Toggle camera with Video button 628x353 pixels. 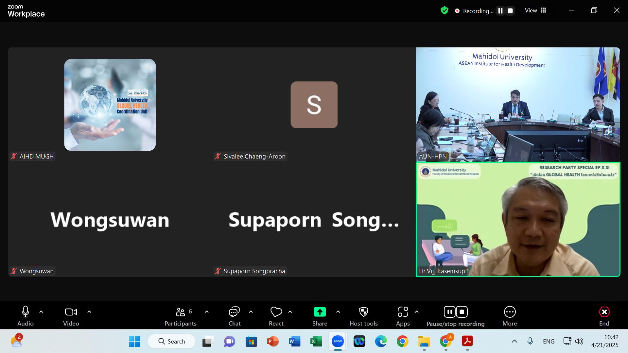pos(71,316)
